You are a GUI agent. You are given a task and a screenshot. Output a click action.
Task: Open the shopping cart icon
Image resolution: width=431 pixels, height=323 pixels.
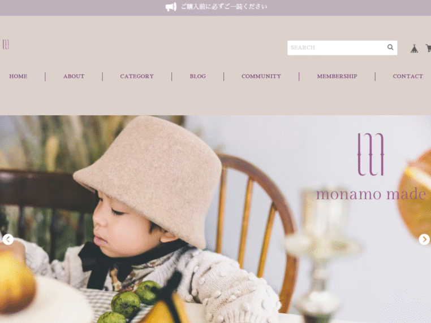tap(429, 48)
